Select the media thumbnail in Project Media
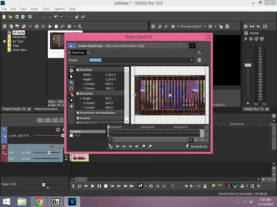Image resolution: width=277 pixels, height=207 pixels. 57,41
